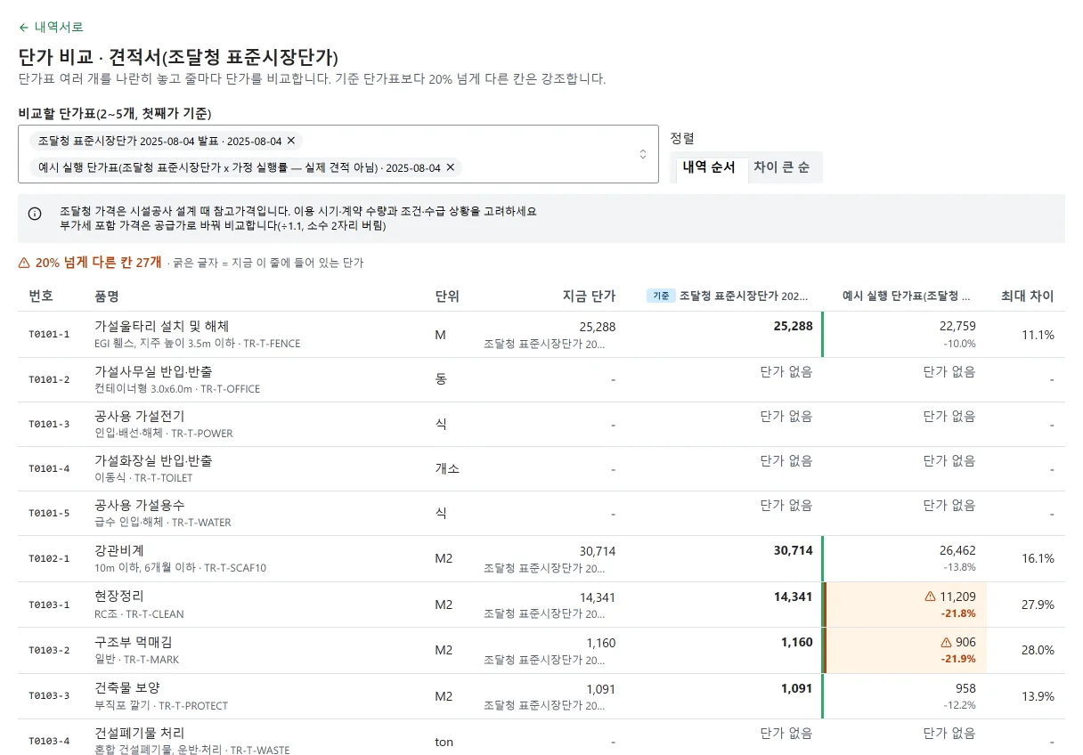Screen dimensions: 1083x755
Task: Click bold base price 14,341
Action: coord(793,596)
